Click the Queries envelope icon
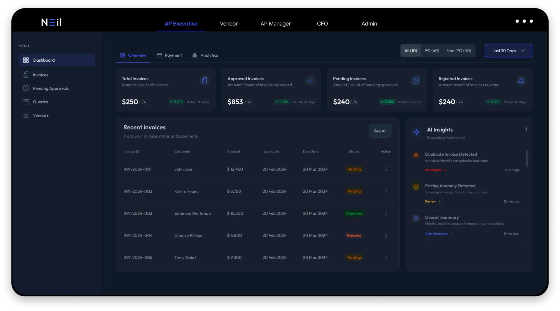560x311 pixels. pos(26,102)
